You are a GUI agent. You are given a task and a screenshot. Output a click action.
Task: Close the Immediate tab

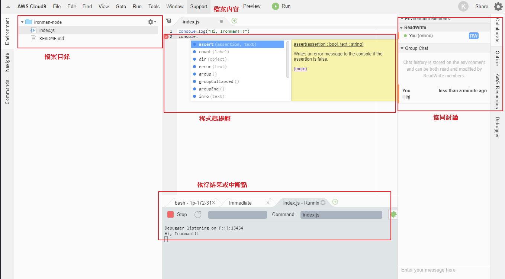point(268,203)
